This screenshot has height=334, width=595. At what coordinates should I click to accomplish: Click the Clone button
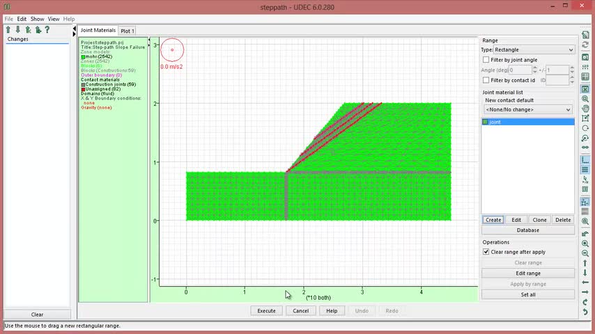(539, 220)
